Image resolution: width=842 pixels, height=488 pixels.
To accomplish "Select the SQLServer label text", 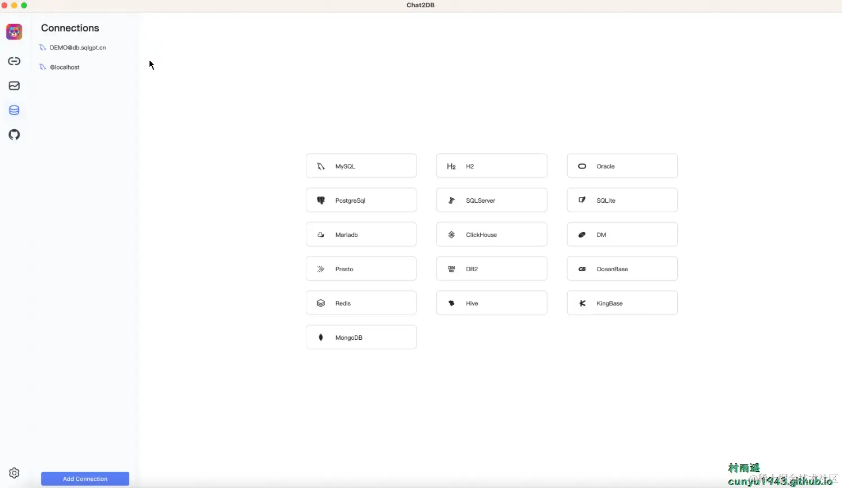I will coord(481,200).
